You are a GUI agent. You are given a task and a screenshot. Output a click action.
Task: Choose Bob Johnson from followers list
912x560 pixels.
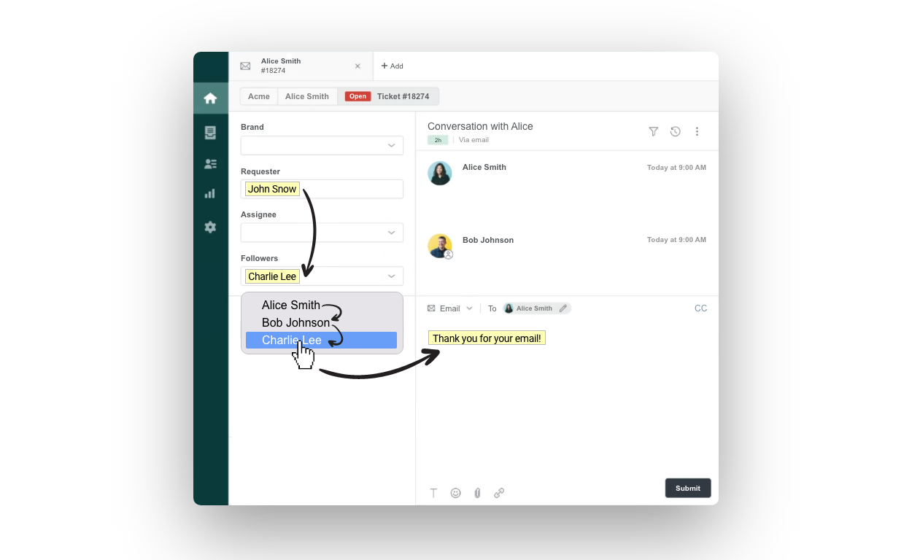pos(321,322)
